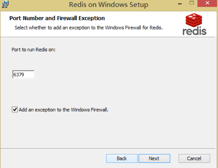Cancel the Redis installation
Viewport: 218px width, 168px height.
click(x=194, y=159)
